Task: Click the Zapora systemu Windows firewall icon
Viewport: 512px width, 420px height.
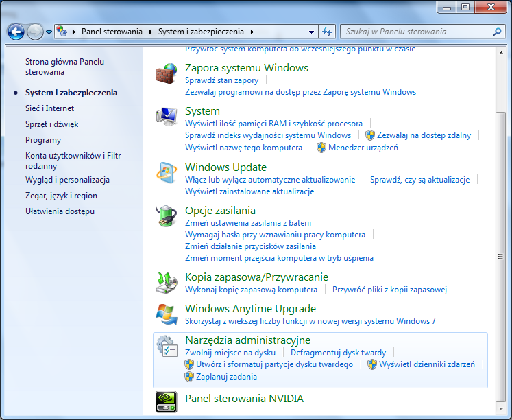Action: [x=167, y=74]
